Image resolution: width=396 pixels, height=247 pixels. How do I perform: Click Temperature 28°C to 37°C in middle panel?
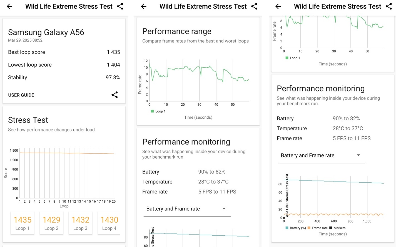(x=185, y=182)
